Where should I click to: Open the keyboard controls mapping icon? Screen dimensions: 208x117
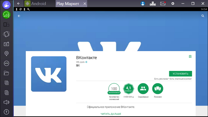pyautogui.click(x=153, y=4)
